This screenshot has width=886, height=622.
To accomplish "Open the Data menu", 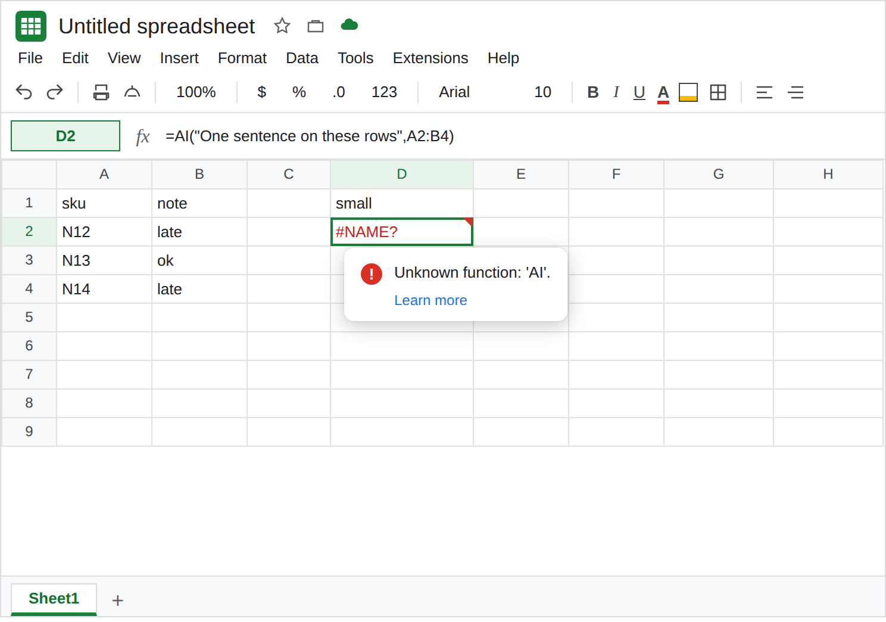I will (302, 58).
